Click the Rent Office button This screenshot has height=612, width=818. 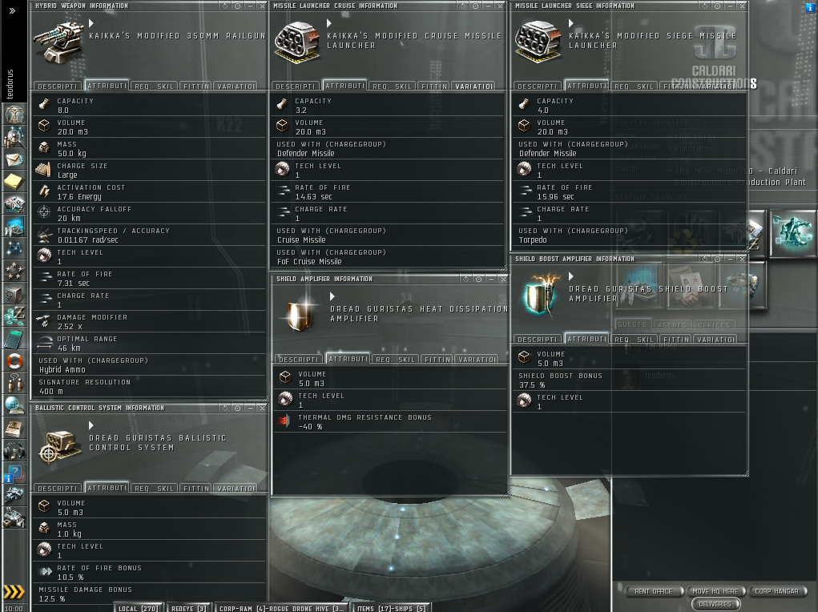pos(653,591)
